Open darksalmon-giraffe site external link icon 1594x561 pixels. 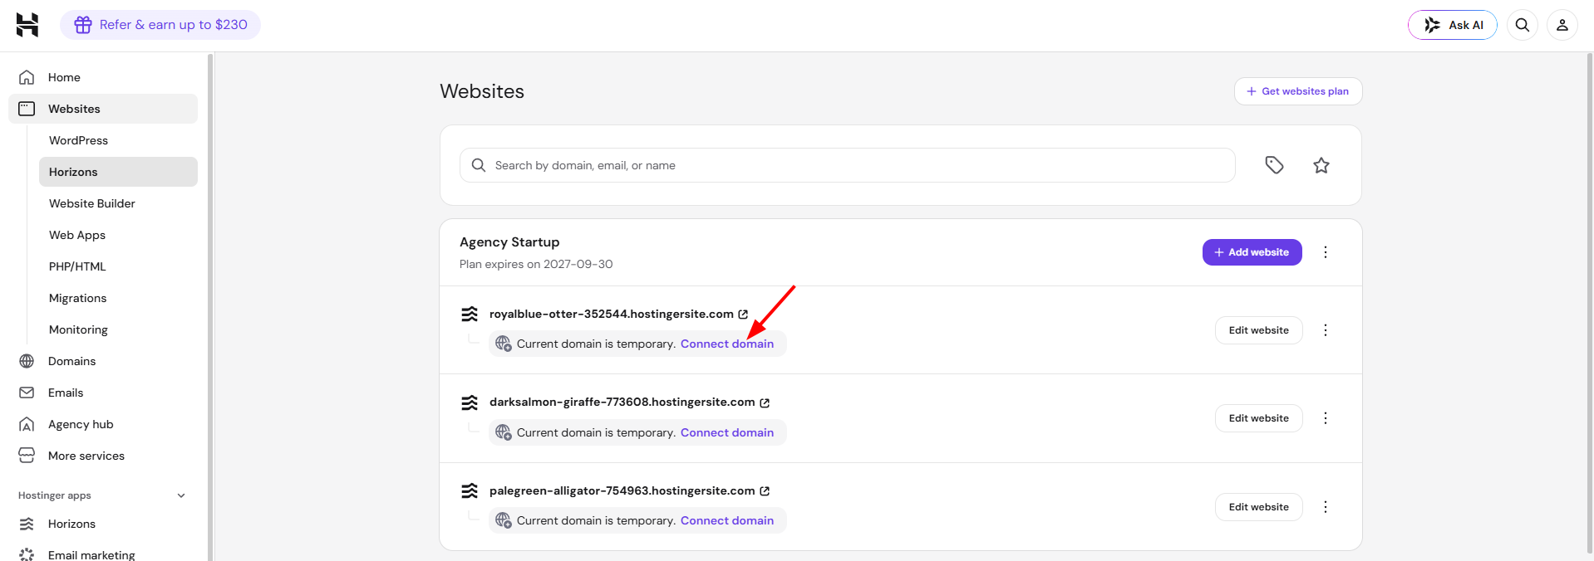(765, 402)
